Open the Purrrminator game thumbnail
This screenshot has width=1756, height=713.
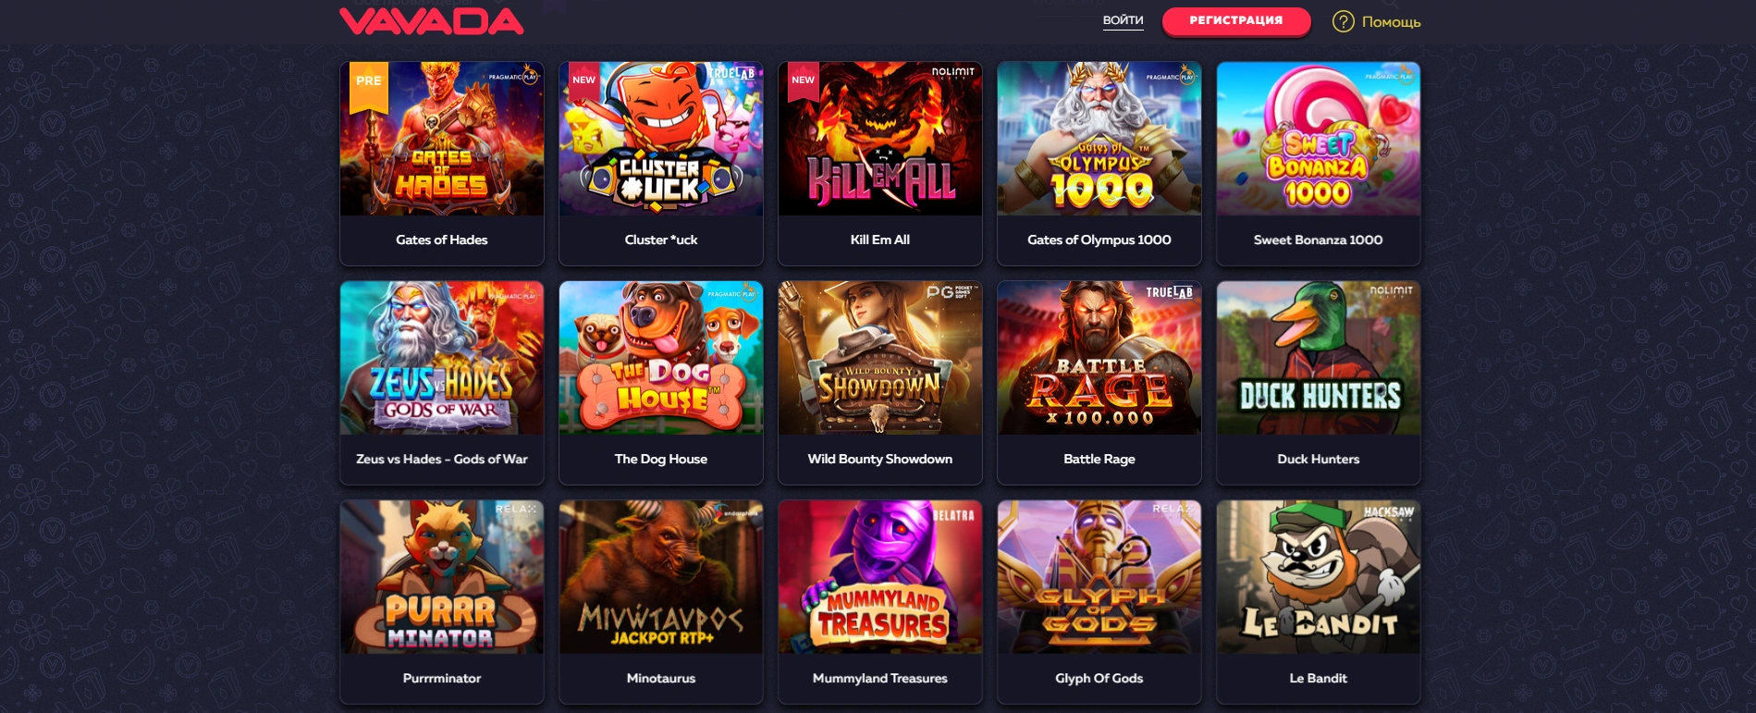(x=442, y=577)
